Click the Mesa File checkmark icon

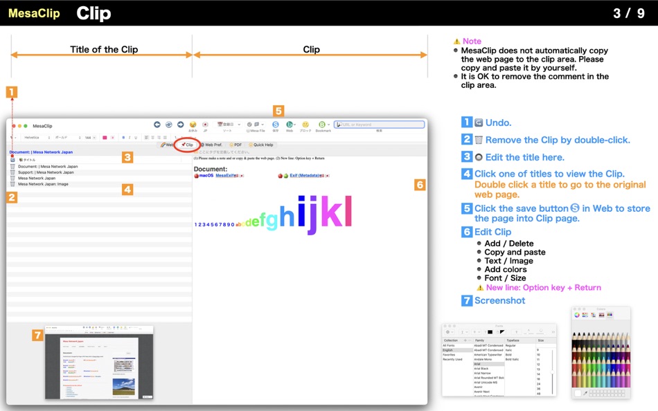(249, 125)
